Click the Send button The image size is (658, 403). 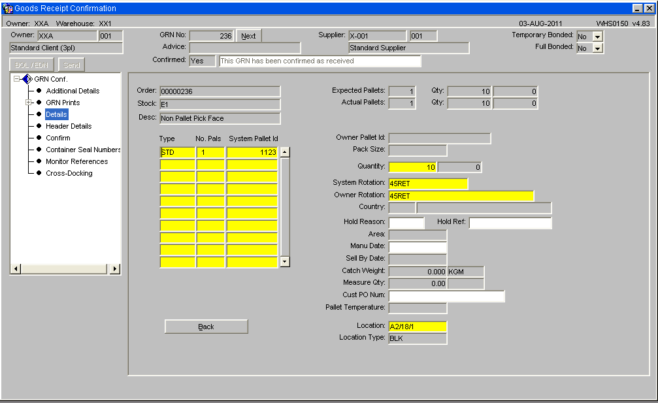(72, 65)
